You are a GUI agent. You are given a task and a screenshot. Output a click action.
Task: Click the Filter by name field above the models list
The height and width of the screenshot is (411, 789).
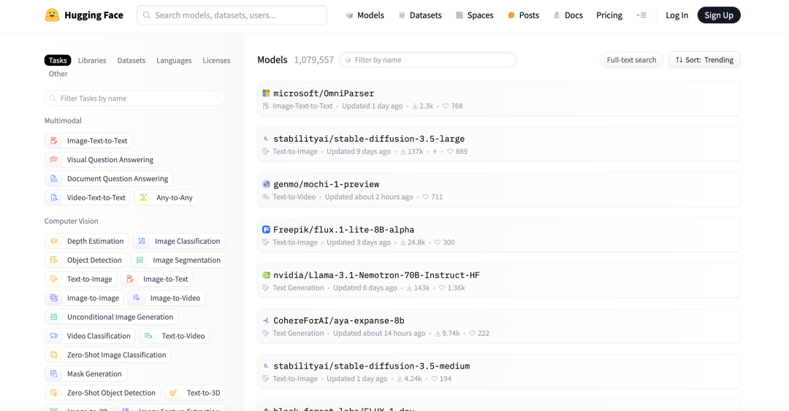[x=427, y=60]
